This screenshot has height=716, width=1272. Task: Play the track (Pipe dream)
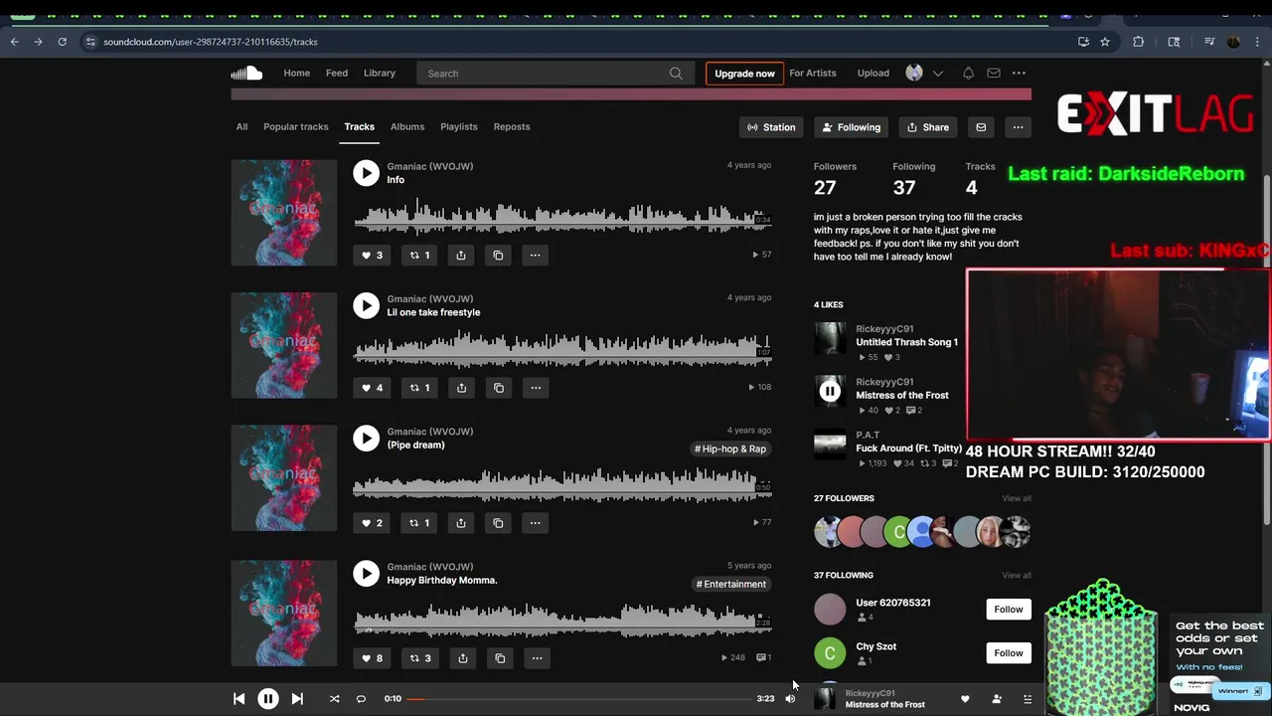pyautogui.click(x=366, y=439)
